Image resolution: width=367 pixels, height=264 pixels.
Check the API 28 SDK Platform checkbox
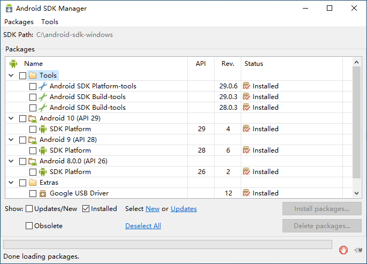(33, 150)
